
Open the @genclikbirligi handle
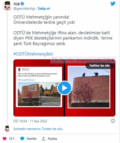coord(24,9)
